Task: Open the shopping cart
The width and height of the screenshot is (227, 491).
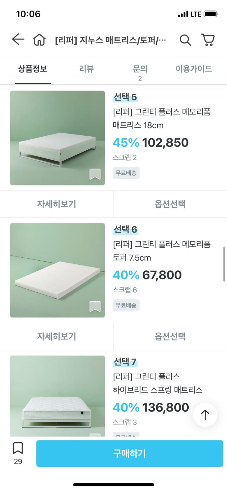Action: click(208, 40)
